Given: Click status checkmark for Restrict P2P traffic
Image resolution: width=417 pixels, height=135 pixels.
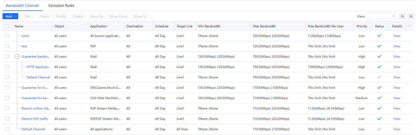Looking at the screenshot, I should 379,119.
